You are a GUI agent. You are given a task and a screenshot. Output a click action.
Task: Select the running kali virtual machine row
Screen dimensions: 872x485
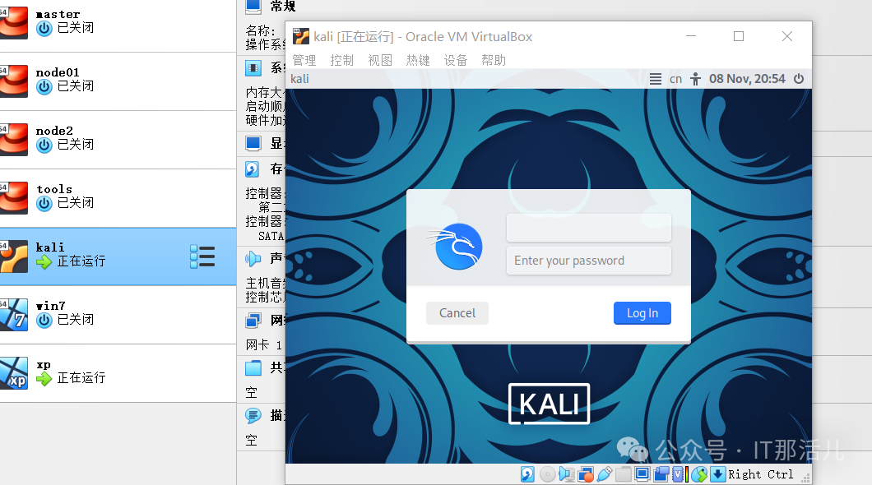[118, 256]
